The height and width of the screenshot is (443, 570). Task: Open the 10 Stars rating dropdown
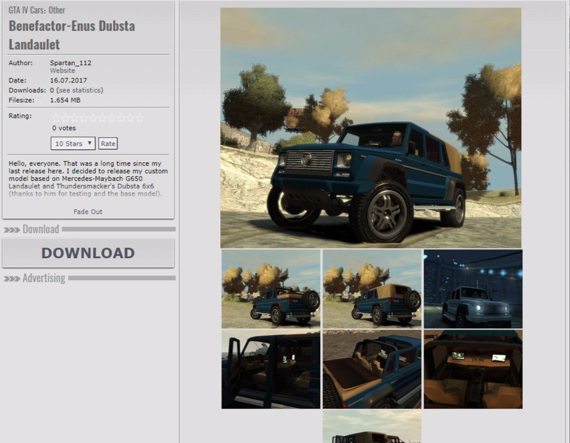[73, 144]
